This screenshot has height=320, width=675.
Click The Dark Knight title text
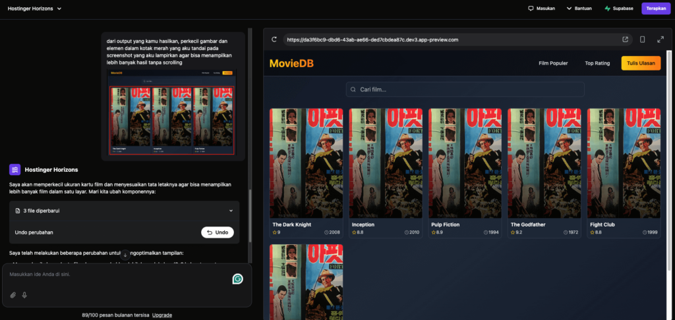292,225
